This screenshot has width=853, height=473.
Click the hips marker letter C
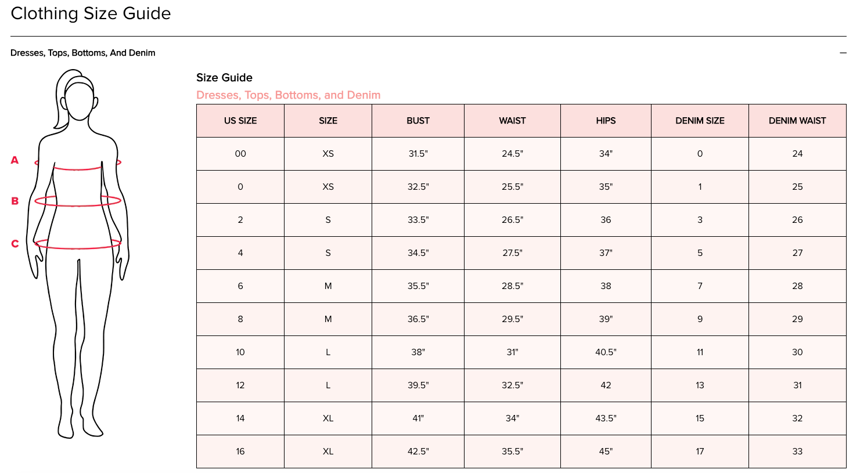tap(15, 244)
